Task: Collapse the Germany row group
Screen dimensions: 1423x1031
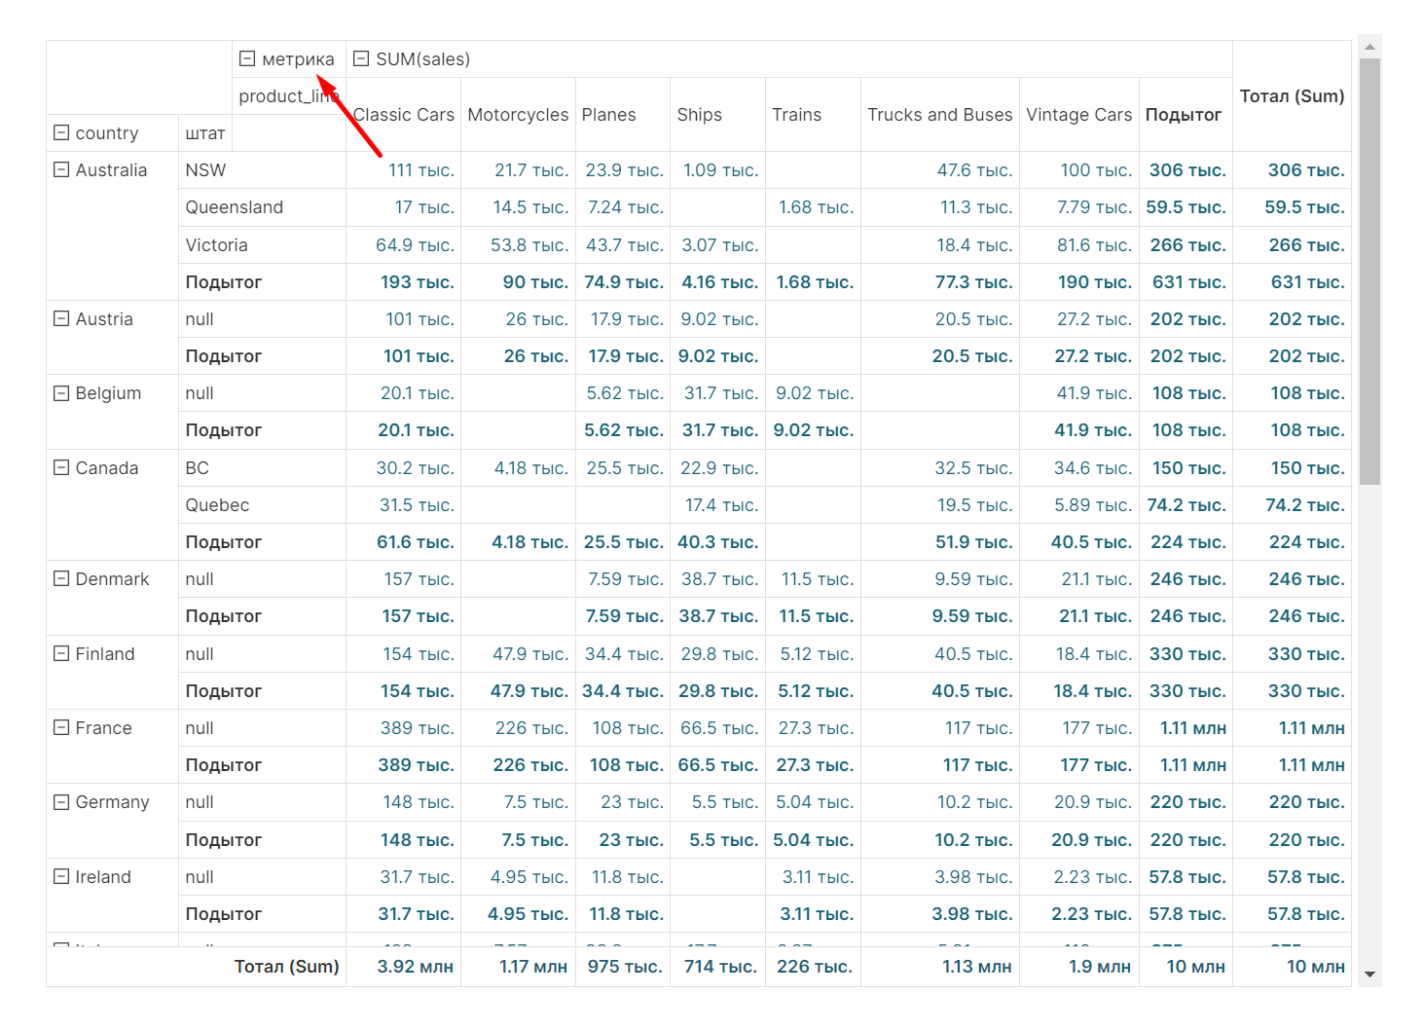Action: pos(61,802)
